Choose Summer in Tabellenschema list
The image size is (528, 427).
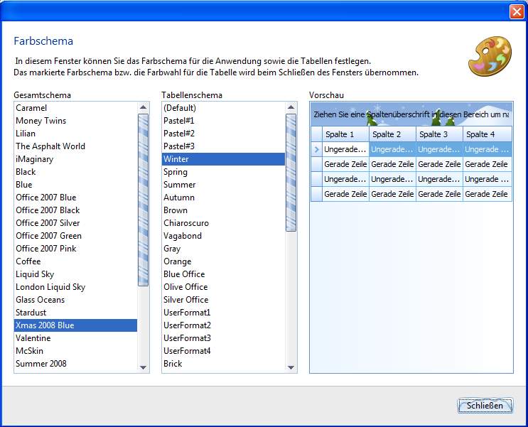pyautogui.click(x=224, y=185)
